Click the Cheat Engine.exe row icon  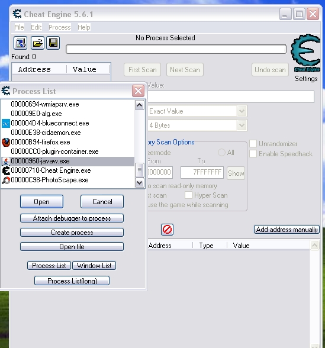pos(6,170)
